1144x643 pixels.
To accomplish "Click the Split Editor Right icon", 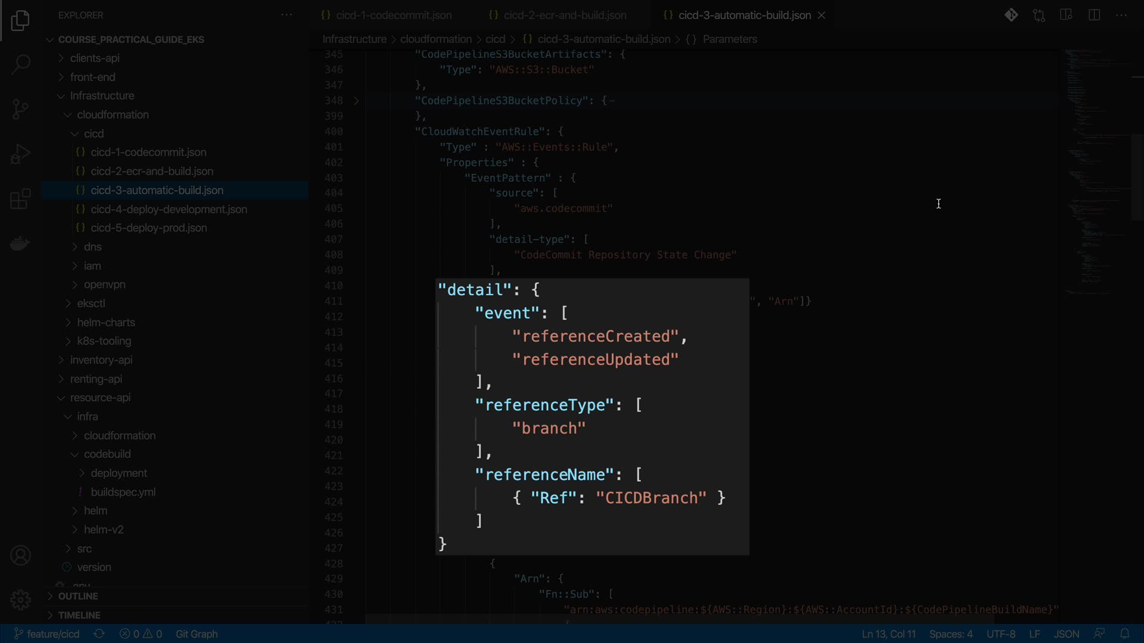I will (1094, 15).
